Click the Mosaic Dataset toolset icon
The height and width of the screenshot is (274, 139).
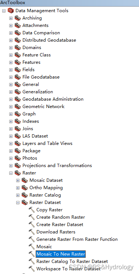(x=25, y=180)
